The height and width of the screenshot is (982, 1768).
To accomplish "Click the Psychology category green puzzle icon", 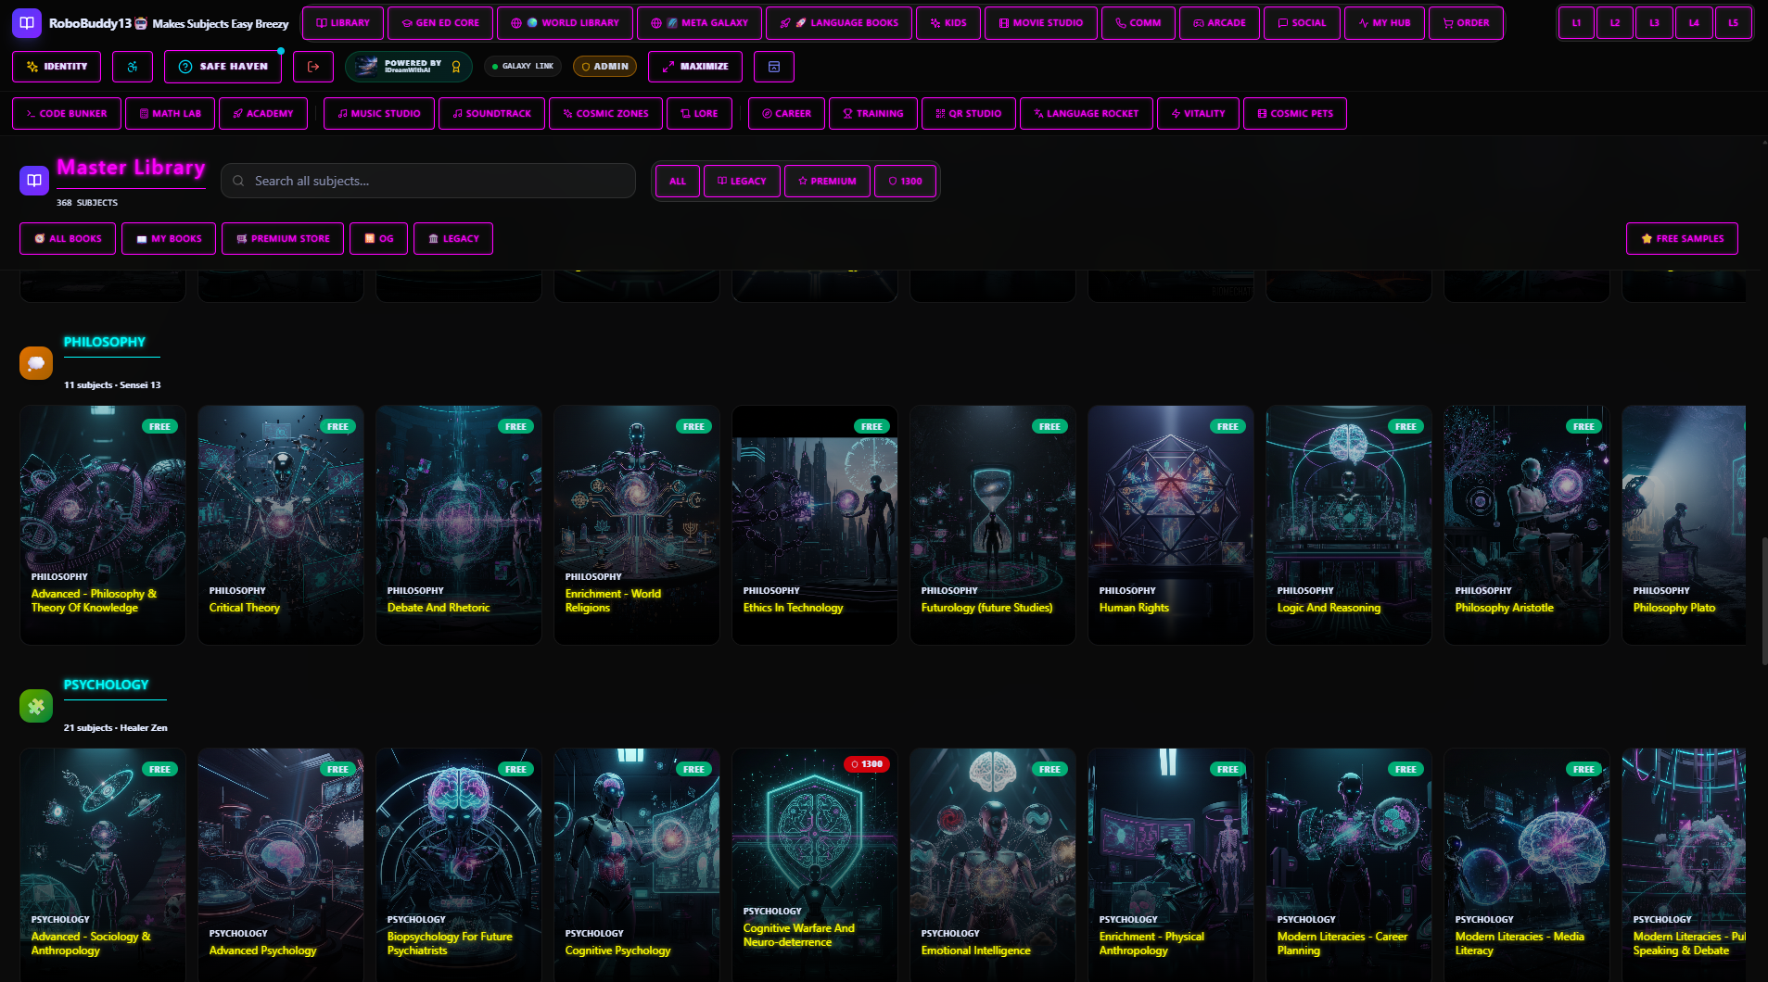I will (36, 706).
